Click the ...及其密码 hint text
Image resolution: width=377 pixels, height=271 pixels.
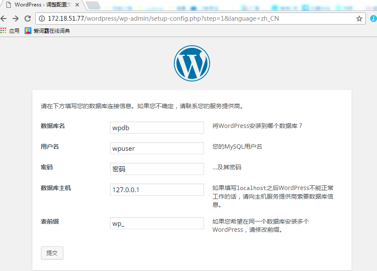227,167
